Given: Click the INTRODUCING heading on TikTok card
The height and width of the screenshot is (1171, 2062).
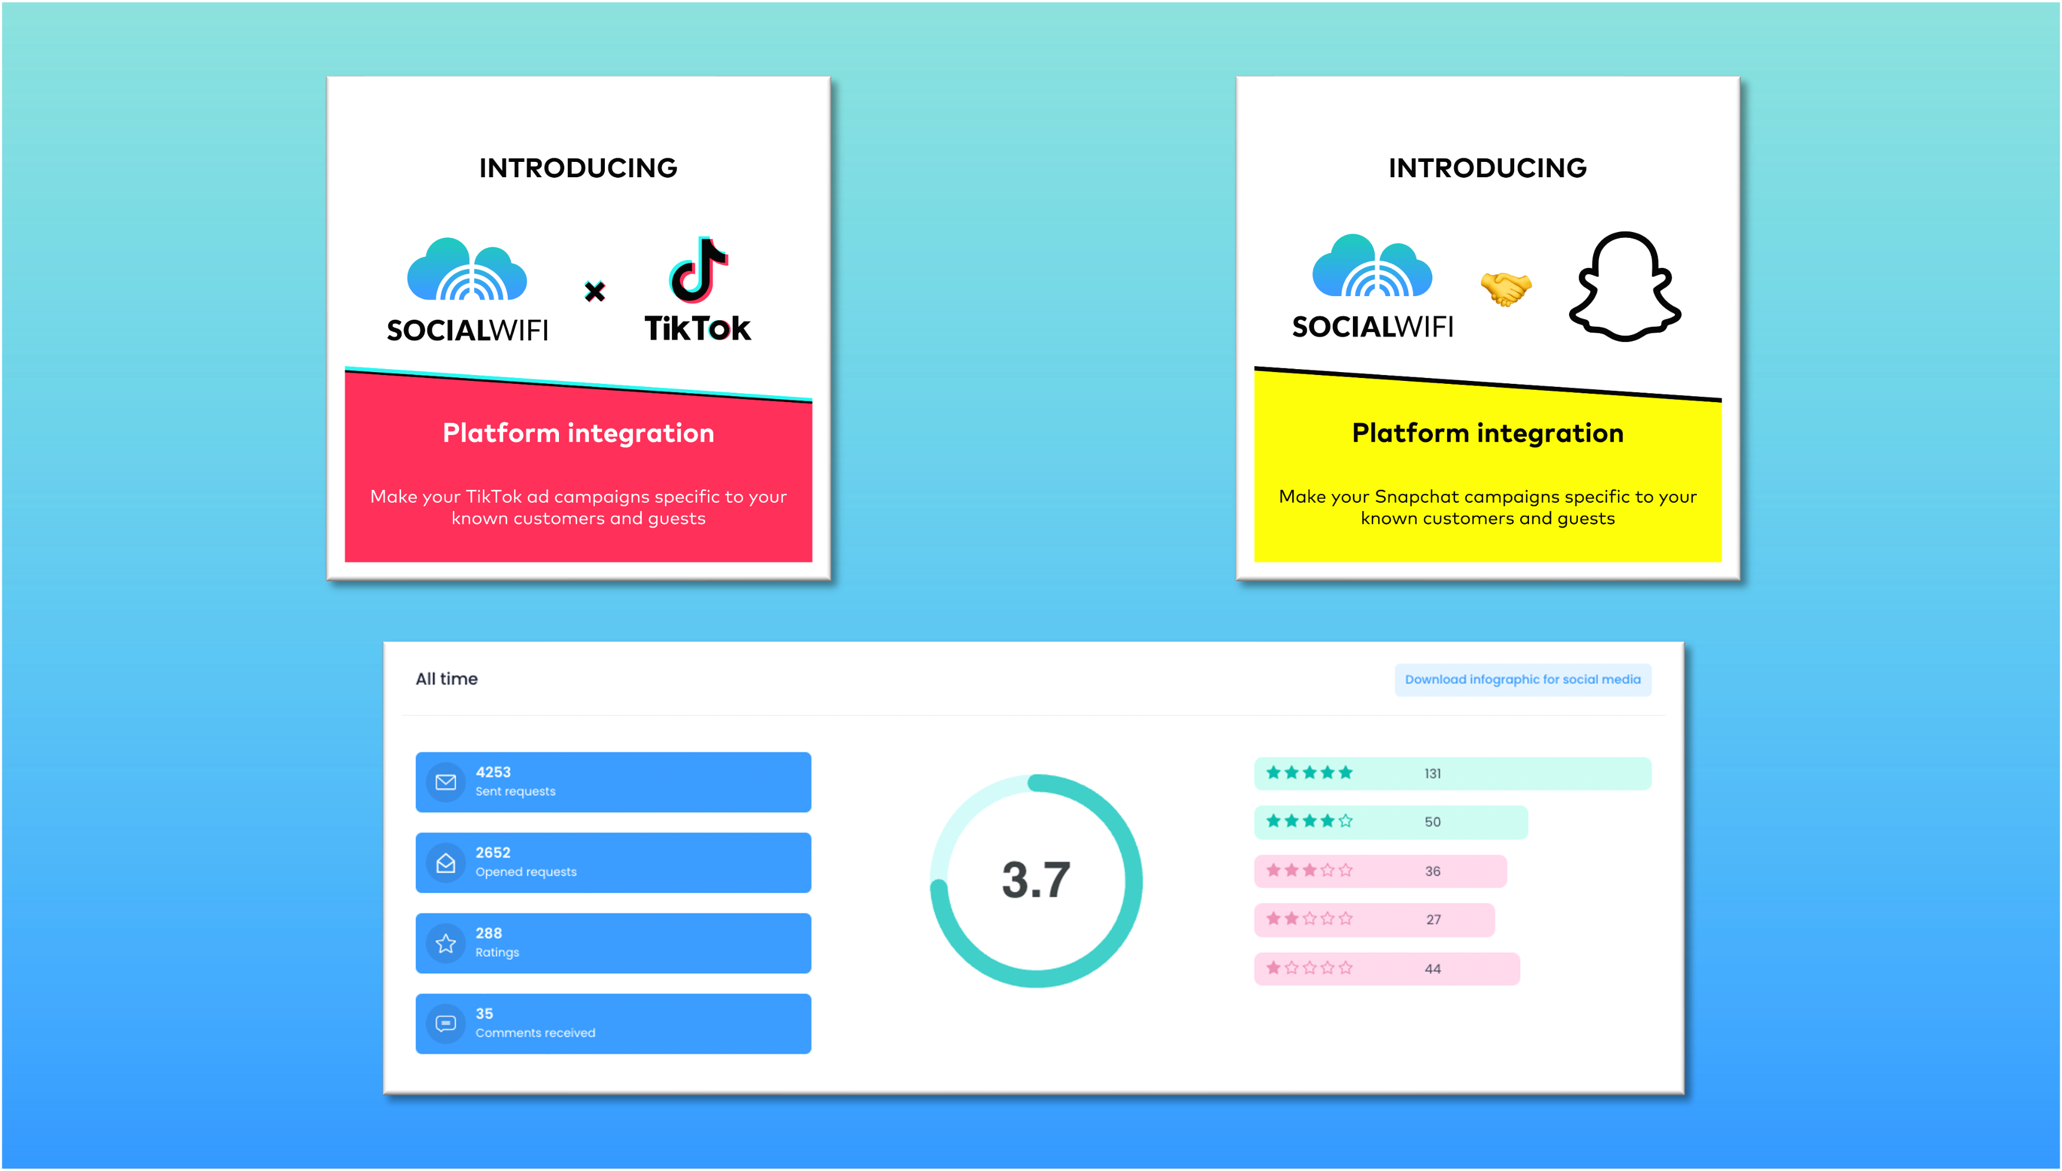Looking at the screenshot, I should (x=578, y=168).
